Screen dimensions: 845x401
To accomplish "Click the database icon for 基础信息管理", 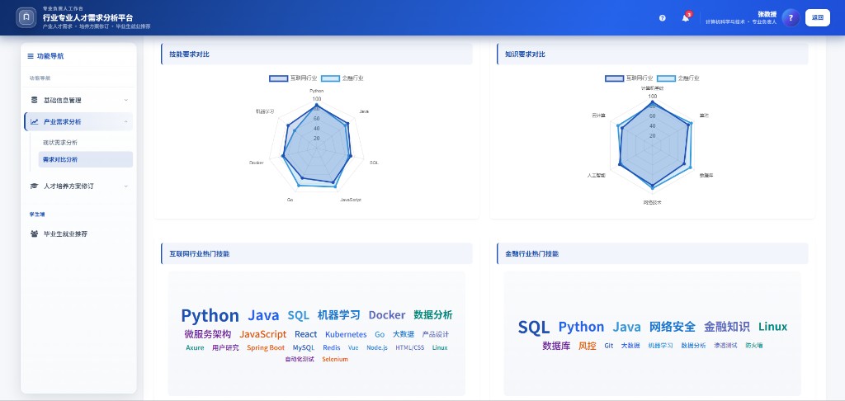I will click(34, 101).
